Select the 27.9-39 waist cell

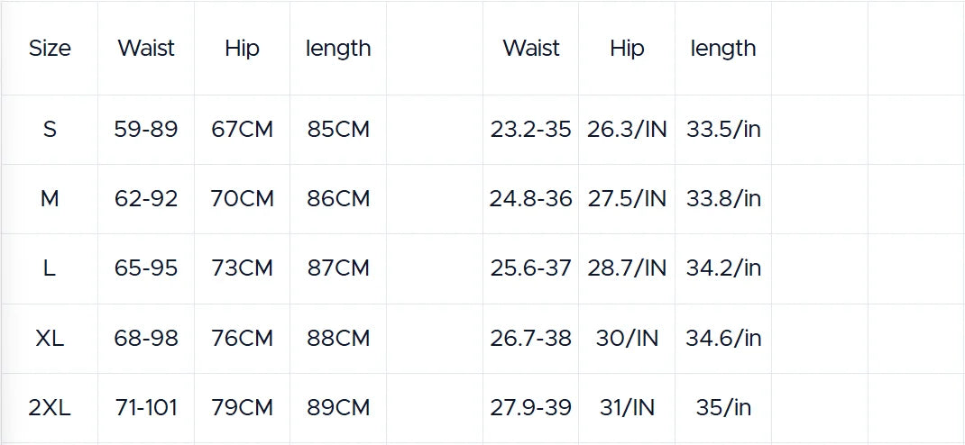point(530,408)
